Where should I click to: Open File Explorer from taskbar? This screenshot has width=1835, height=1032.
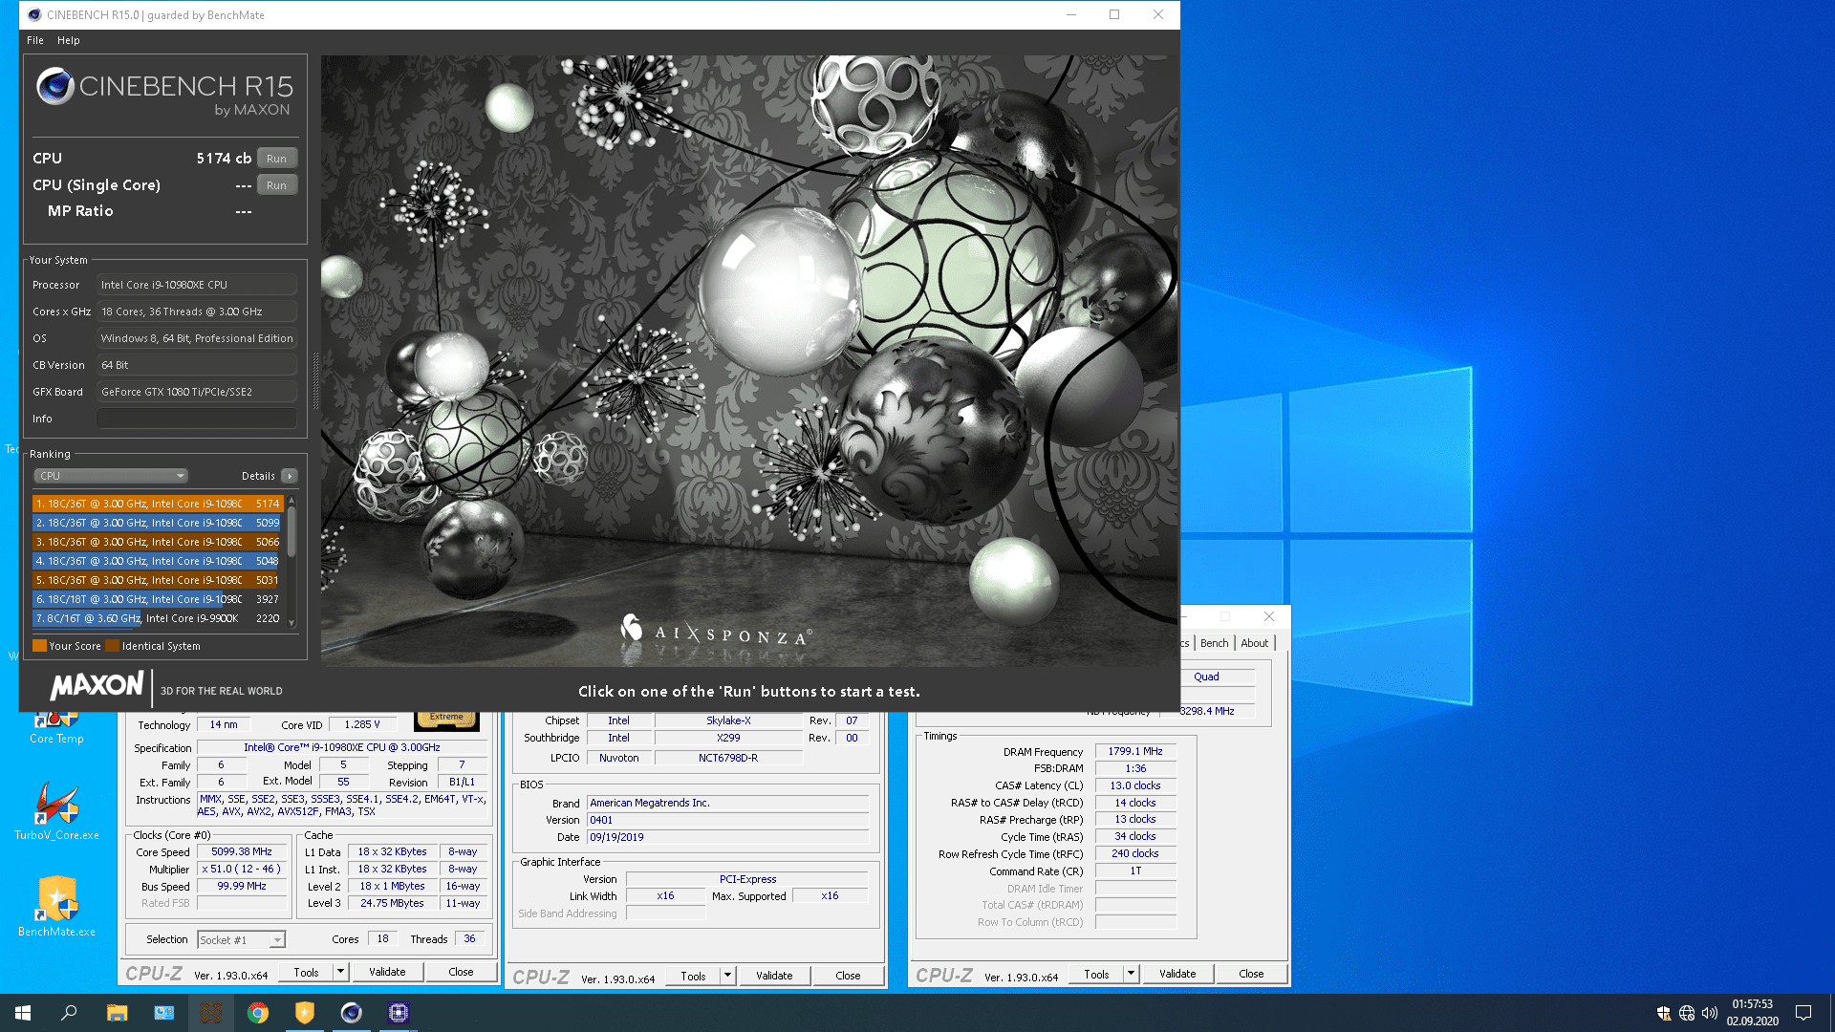pyautogui.click(x=117, y=1013)
